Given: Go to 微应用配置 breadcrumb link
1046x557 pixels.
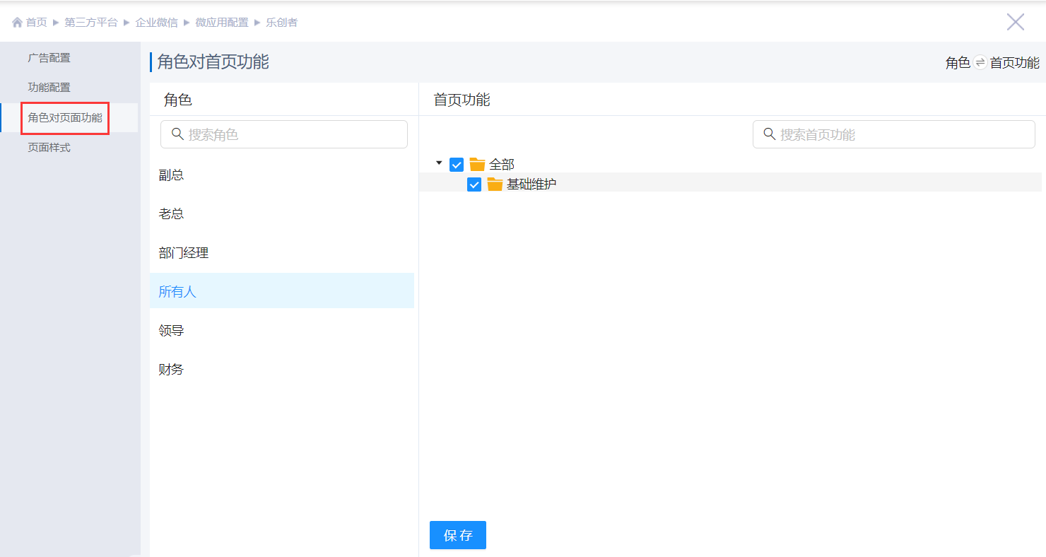Looking at the screenshot, I should pos(222,23).
